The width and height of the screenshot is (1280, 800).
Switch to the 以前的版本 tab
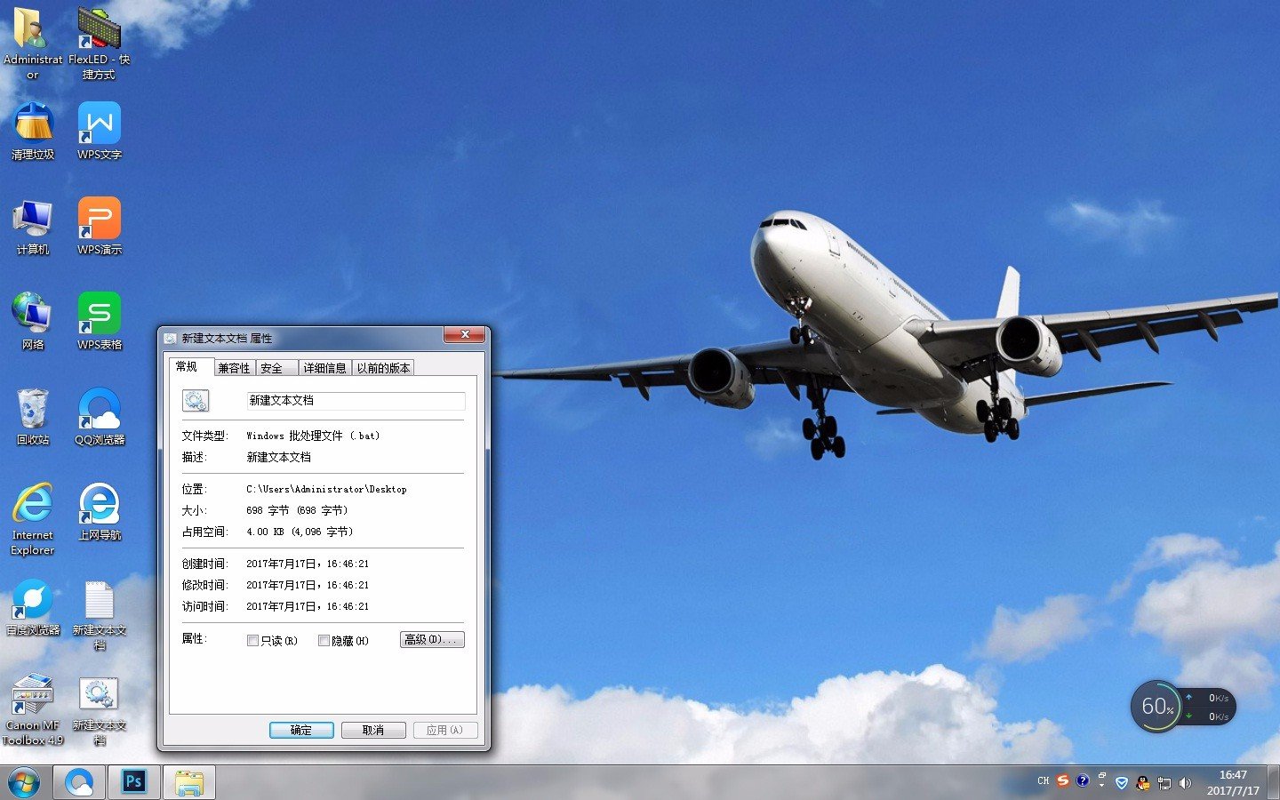click(x=383, y=368)
